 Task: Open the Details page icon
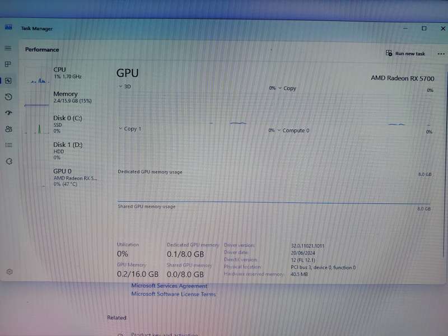pyautogui.click(x=8, y=145)
